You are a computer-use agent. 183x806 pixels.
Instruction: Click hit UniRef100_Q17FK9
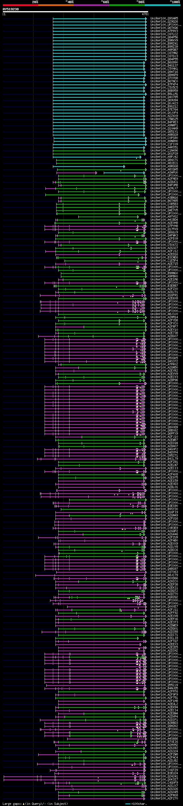click(x=164, y=229)
